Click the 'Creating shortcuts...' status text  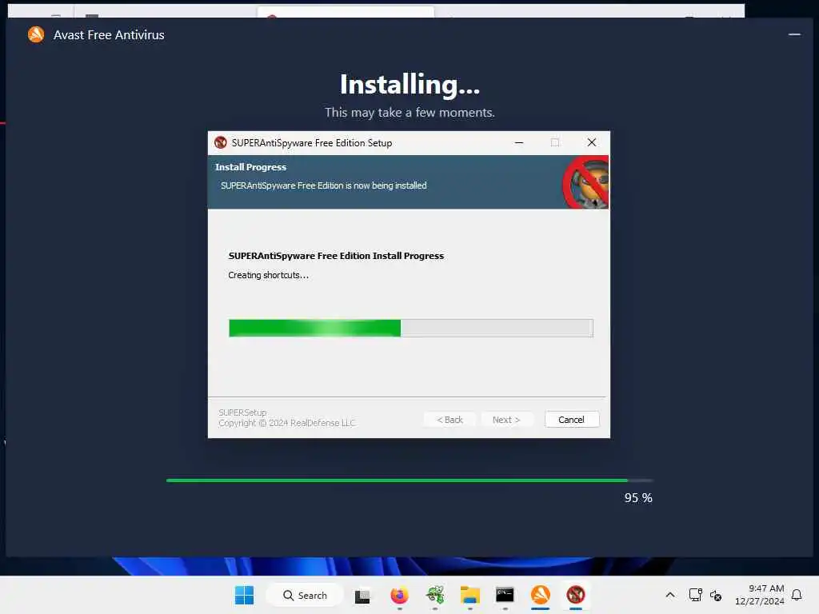click(268, 275)
